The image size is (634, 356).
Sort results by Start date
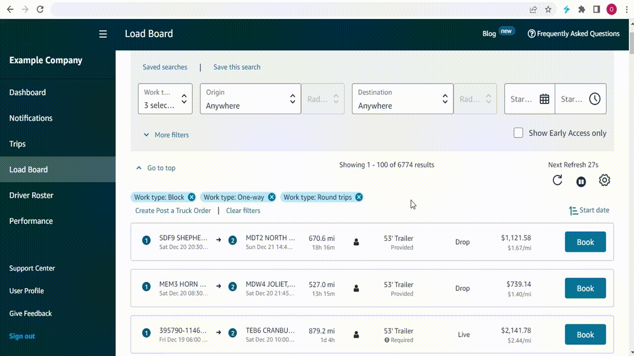pos(589,210)
